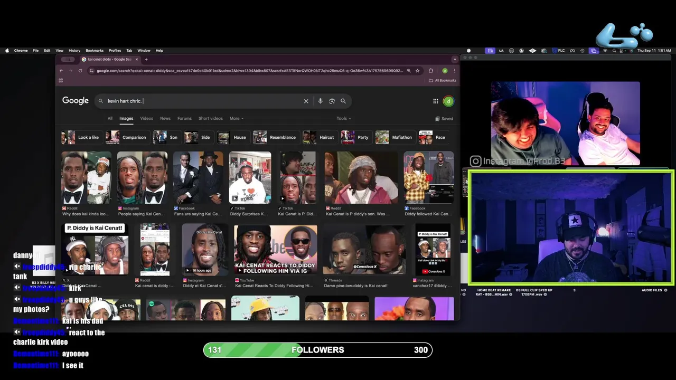
Task: Select the 'Party' filter chip
Action: click(x=355, y=137)
